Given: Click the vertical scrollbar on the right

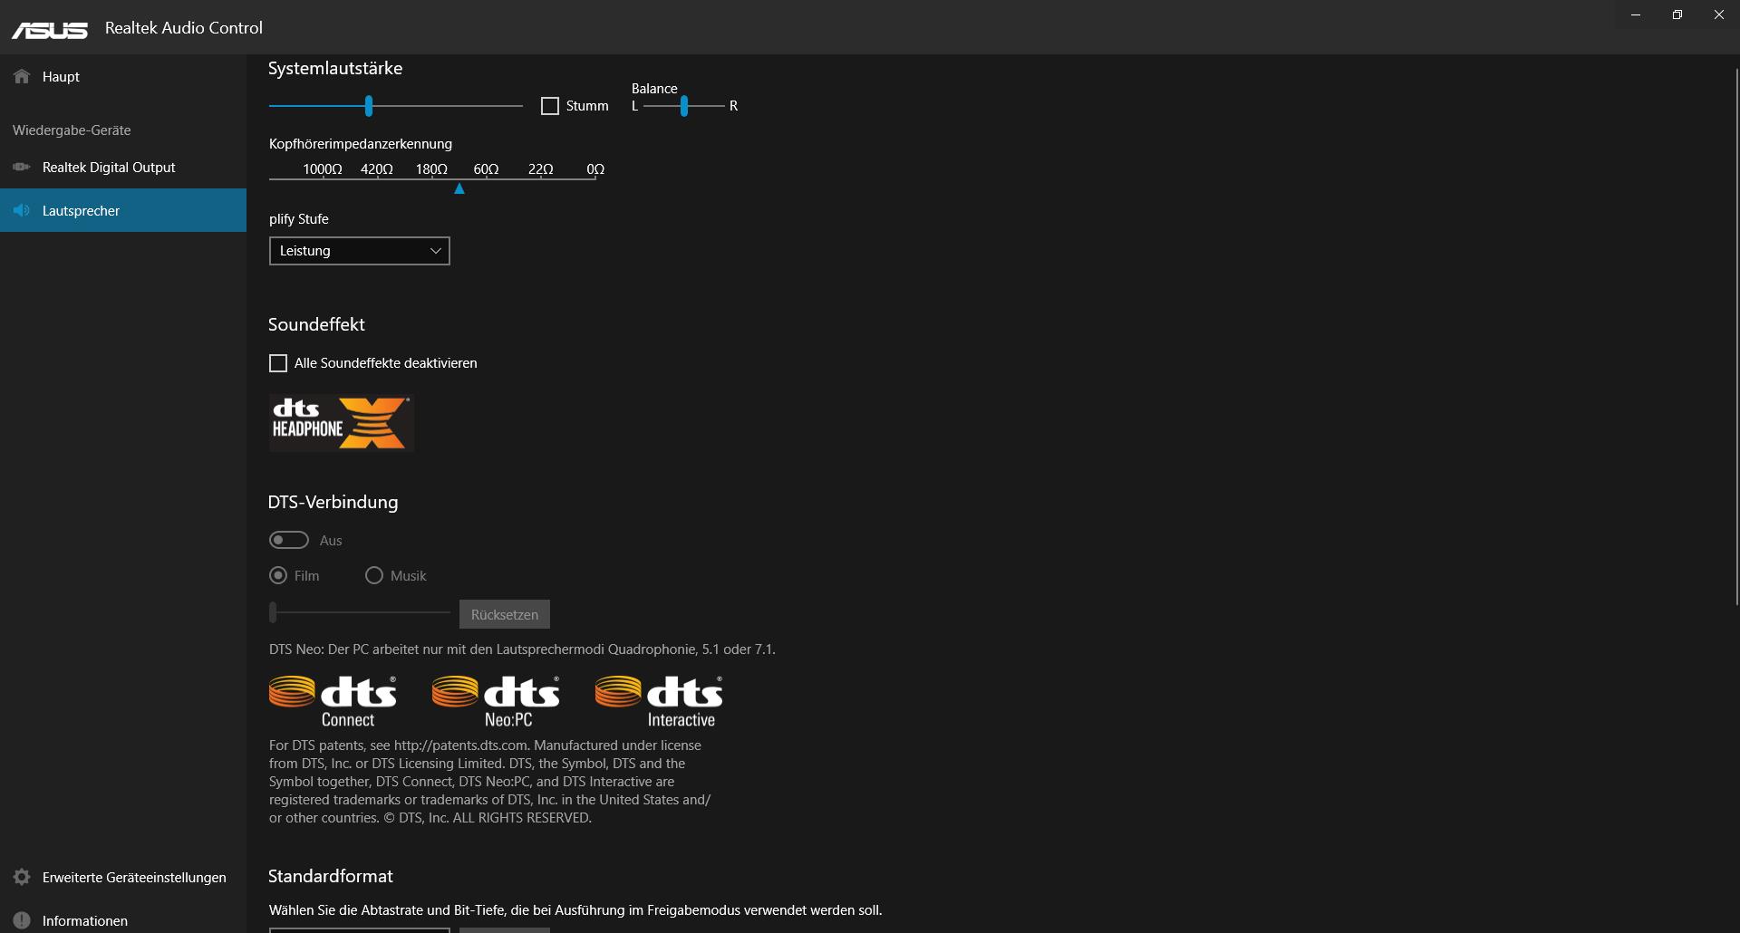Looking at the screenshot, I should (1736, 335).
